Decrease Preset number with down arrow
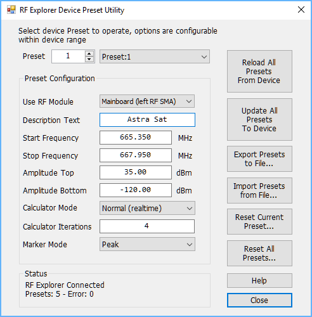 point(89,59)
